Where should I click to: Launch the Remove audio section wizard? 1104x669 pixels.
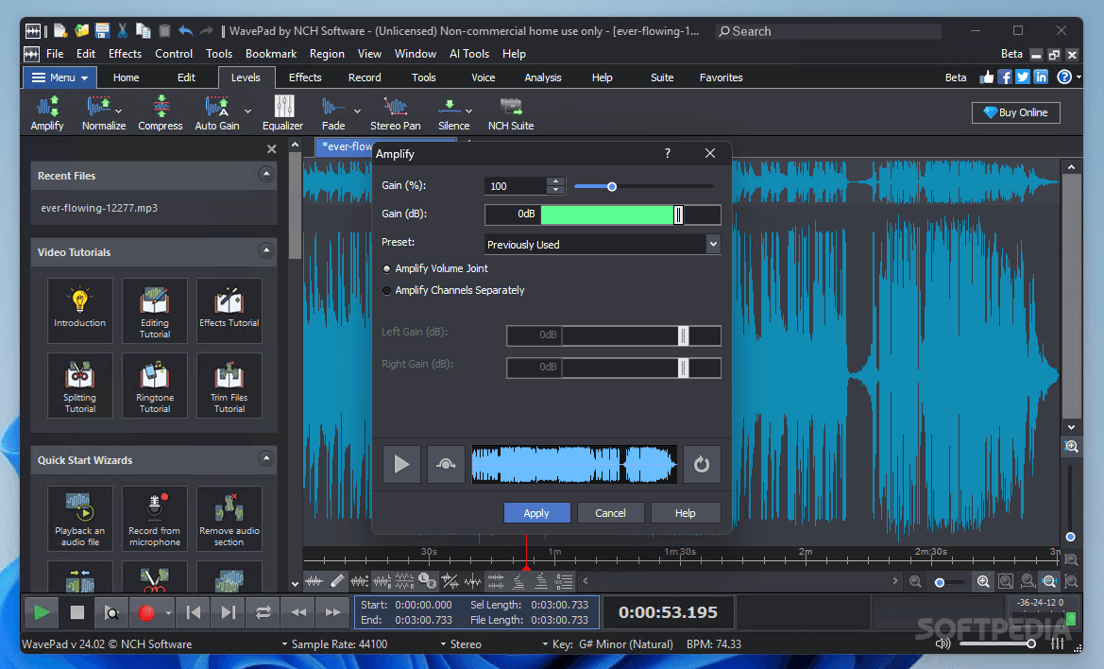pos(229,519)
